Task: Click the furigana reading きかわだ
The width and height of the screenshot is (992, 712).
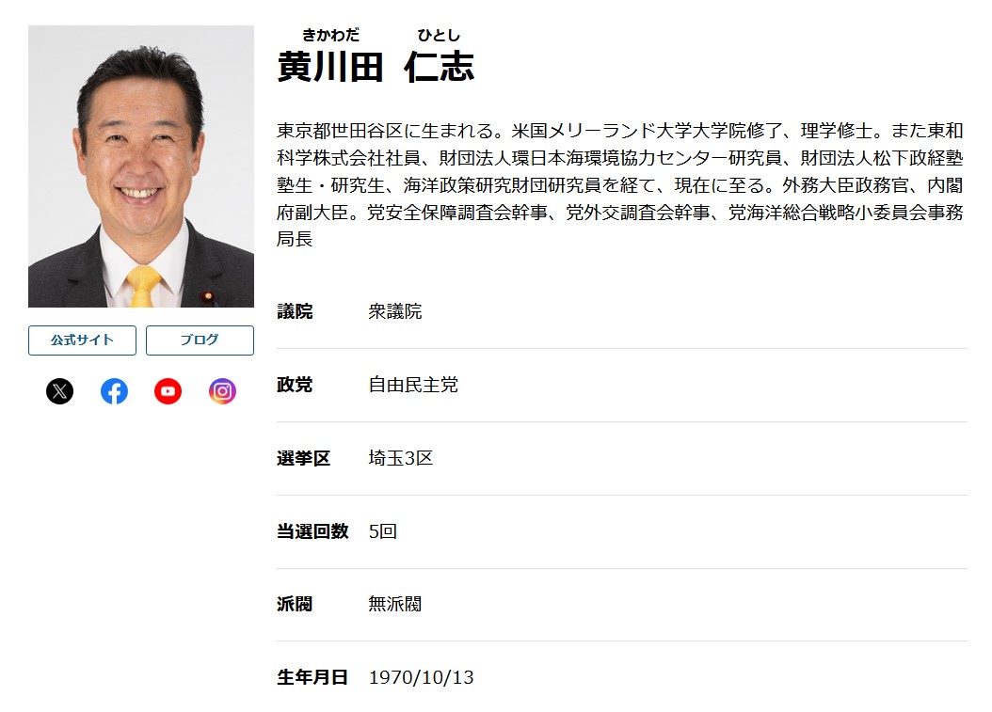Action: [x=330, y=36]
